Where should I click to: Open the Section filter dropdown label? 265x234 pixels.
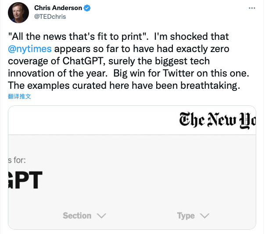click(77, 216)
